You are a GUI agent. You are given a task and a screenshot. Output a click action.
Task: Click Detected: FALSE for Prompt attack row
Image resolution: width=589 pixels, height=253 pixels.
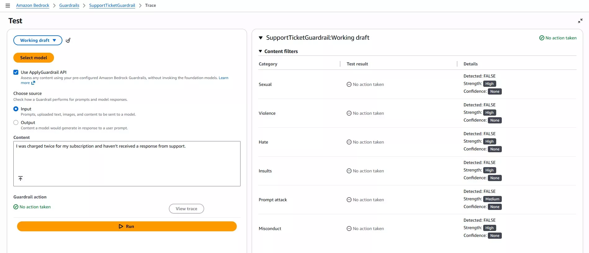479,191
